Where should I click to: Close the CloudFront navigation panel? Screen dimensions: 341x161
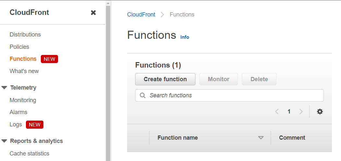pos(93,13)
